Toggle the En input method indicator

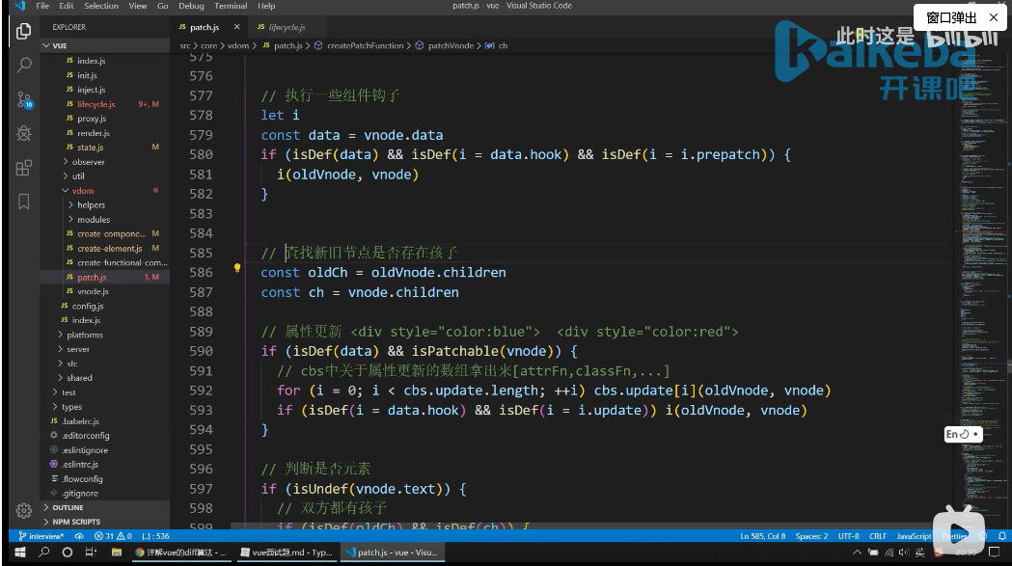tap(962, 434)
